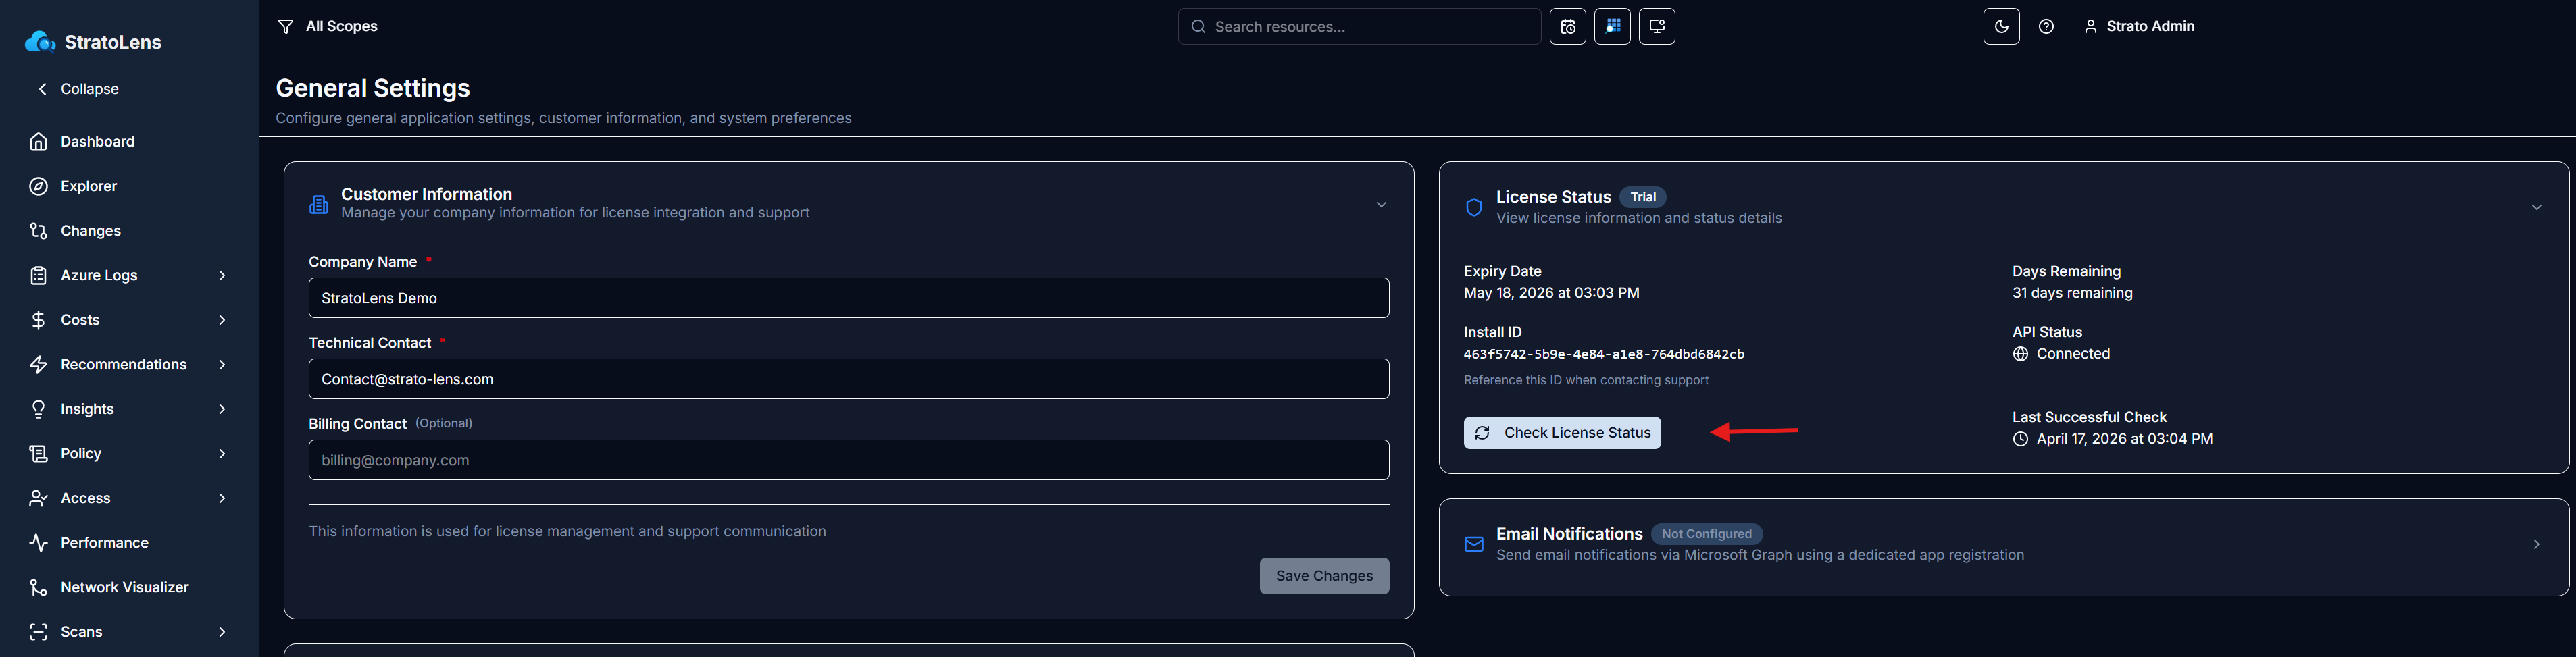Click the Email Notifications envelope icon
Screen dimensions: 2576x657
1473,544
